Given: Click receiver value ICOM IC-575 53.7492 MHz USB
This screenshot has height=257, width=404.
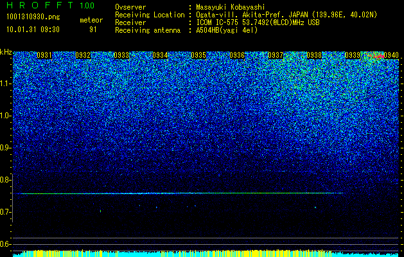Looking at the screenshot, I should (258, 22).
